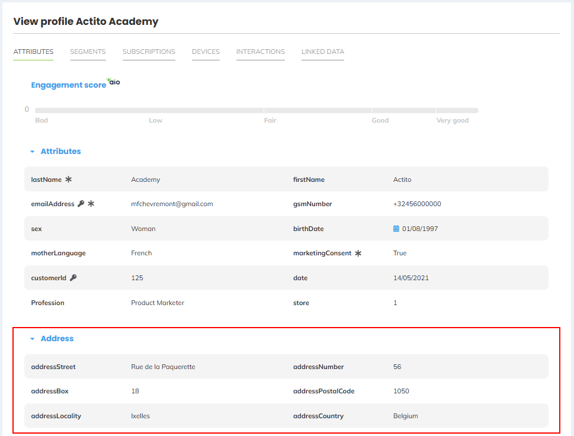Screen dimensions: 574x436
Task: Click the 'sex' field label
Action: [36, 229]
